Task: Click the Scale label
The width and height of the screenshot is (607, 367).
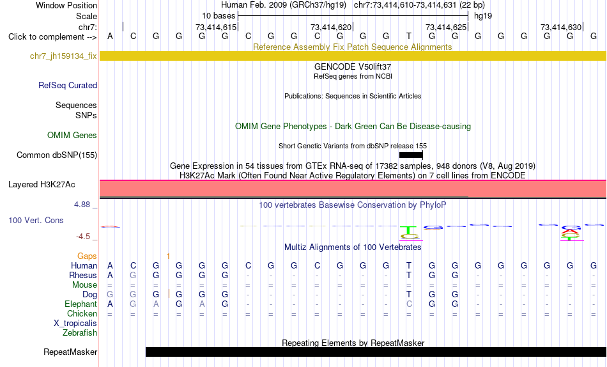Action: [x=86, y=16]
